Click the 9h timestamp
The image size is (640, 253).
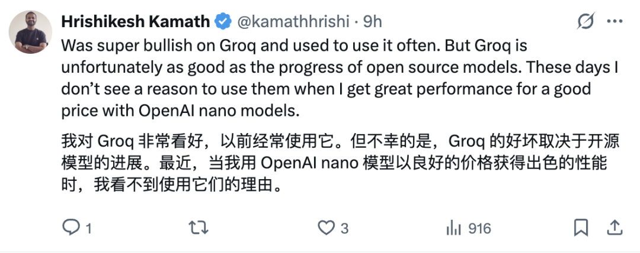click(372, 22)
